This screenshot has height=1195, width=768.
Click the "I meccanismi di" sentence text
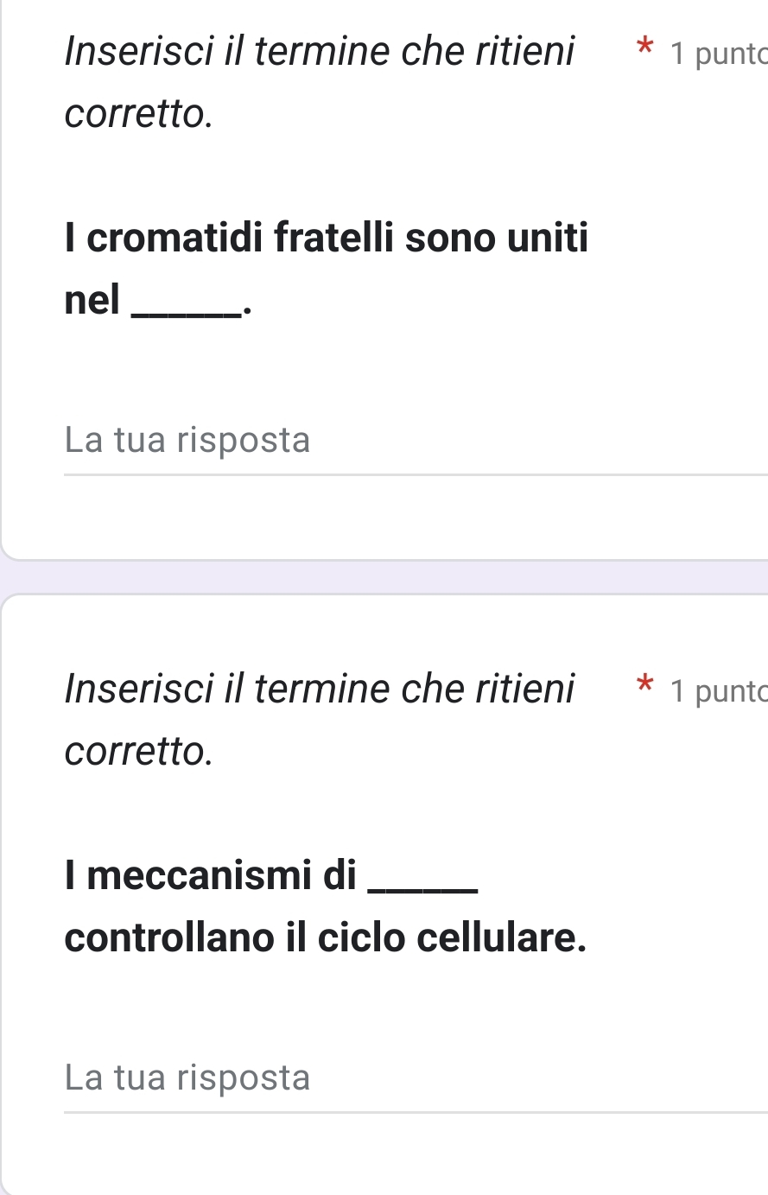pyautogui.click(x=210, y=875)
